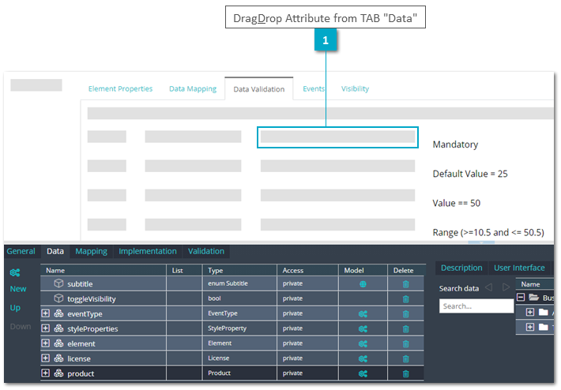Expand the second subfolder under Bus
This screenshot has width=561, height=390.
pos(530,327)
